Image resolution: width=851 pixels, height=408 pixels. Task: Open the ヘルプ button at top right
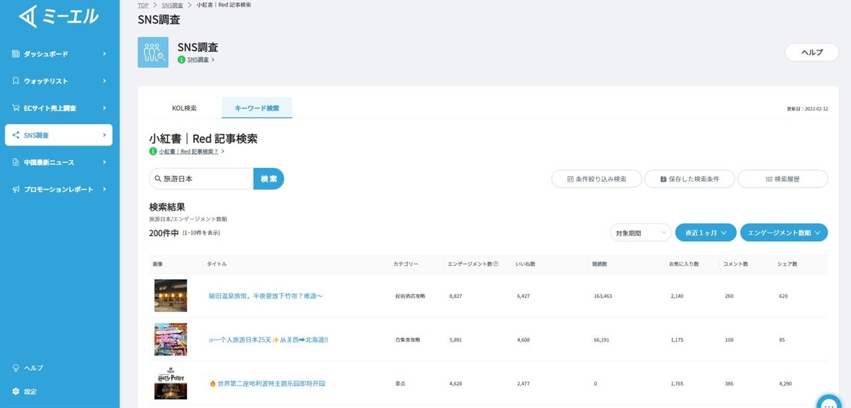tap(811, 52)
